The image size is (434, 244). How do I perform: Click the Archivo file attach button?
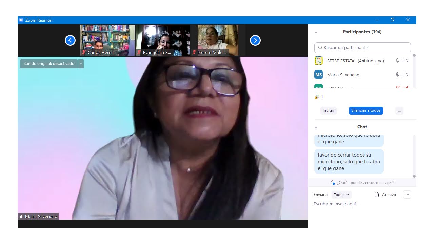pos(385,195)
